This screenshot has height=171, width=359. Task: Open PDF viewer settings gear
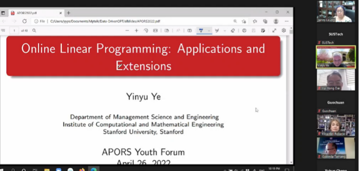(284, 30)
